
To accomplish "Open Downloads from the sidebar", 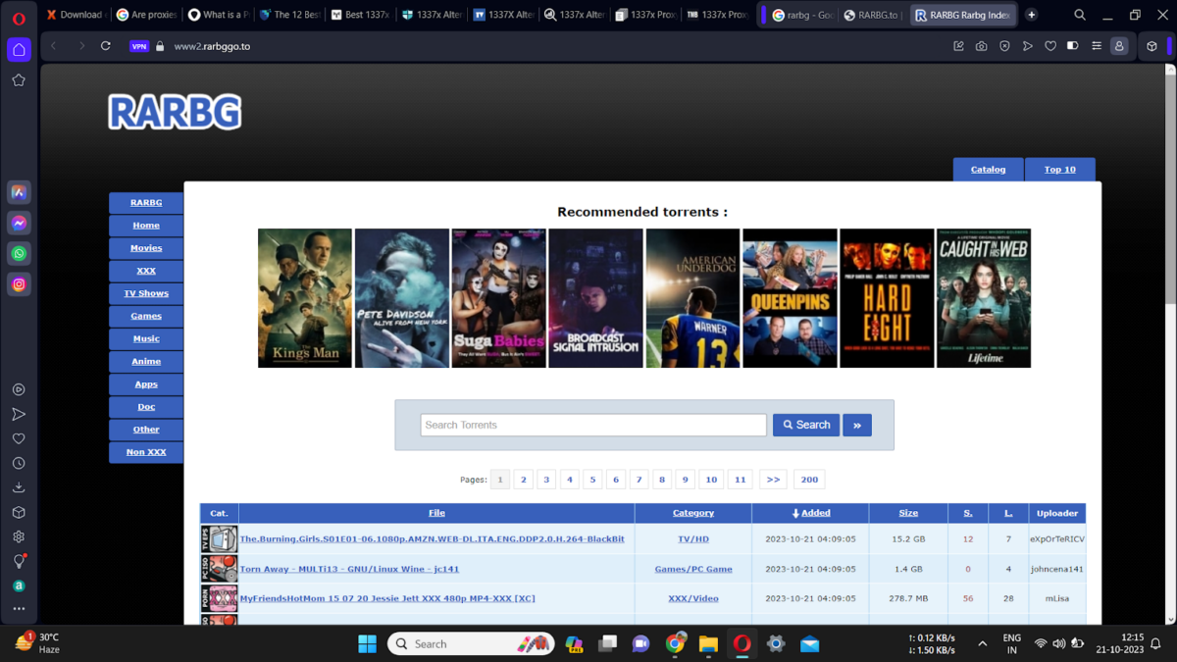I will click(19, 486).
